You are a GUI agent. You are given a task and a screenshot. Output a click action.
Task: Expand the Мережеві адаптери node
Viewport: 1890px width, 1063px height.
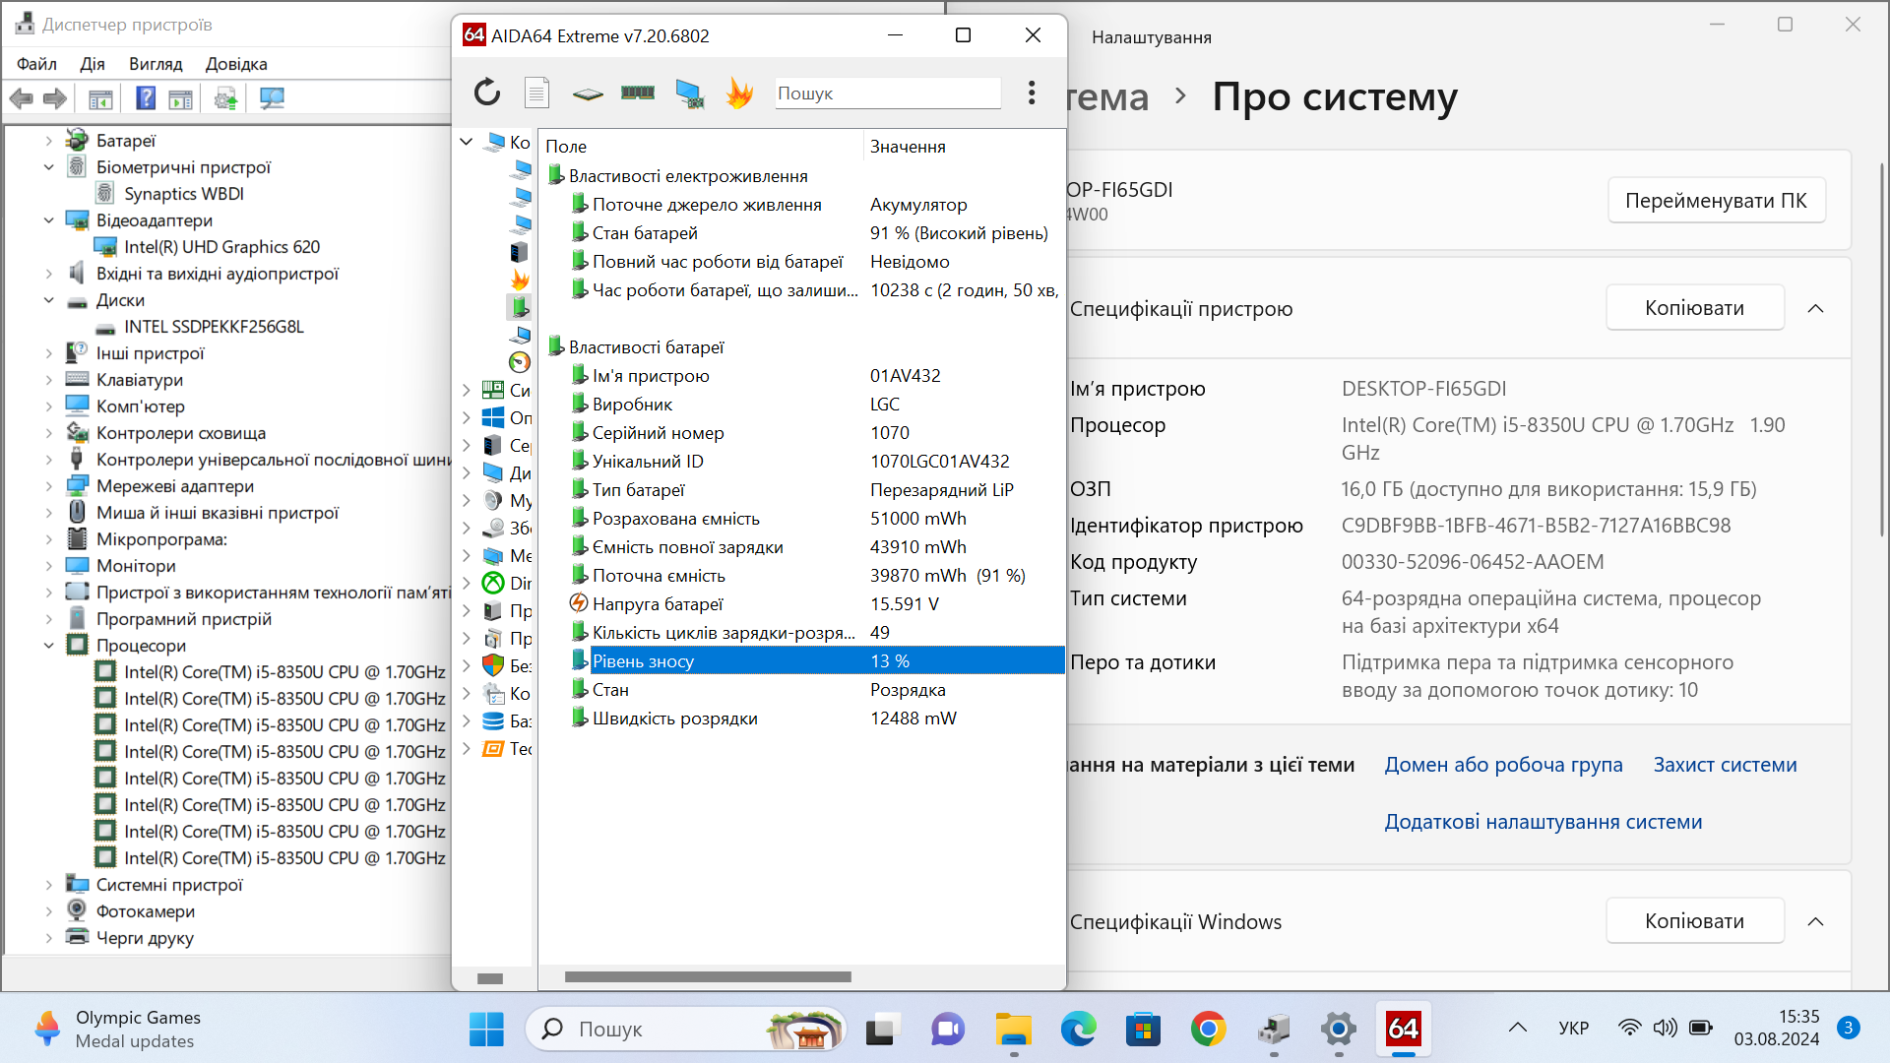[x=49, y=486]
